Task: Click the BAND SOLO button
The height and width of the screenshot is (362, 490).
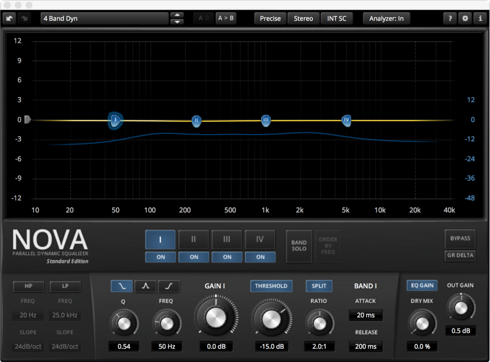Action: click(x=299, y=246)
